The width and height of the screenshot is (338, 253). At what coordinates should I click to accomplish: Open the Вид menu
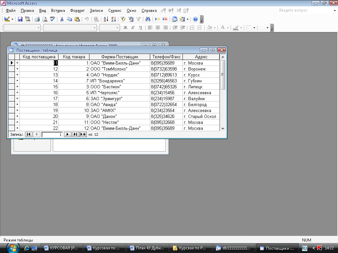pyautogui.click(x=43, y=11)
